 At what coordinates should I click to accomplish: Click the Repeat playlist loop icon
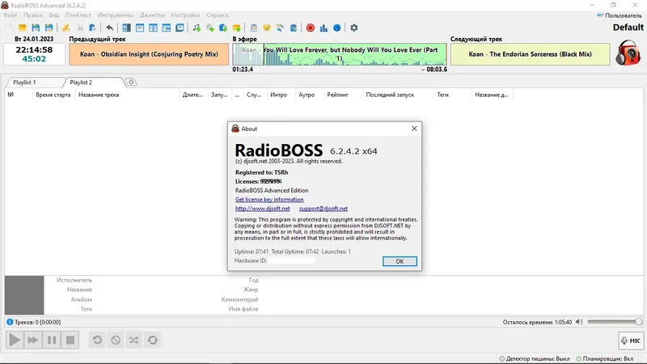(97, 340)
